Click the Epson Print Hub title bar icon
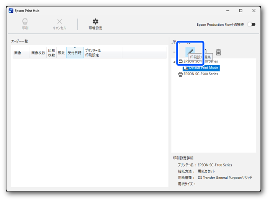 (11, 11)
